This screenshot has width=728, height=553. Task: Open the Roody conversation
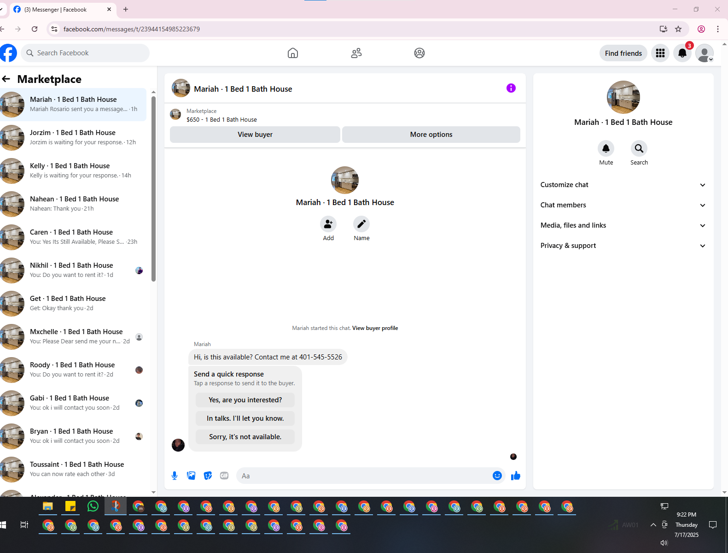(x=73, y=370)
